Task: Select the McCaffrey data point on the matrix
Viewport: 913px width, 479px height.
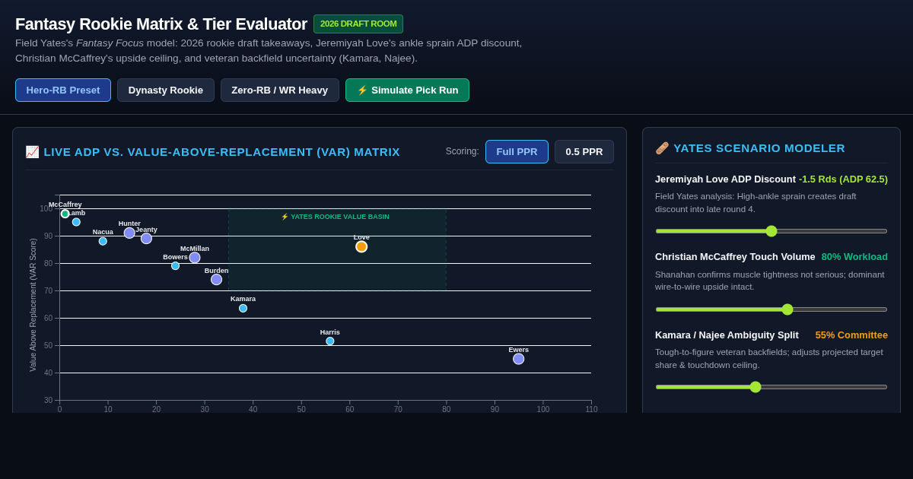Action: (65, 214)
